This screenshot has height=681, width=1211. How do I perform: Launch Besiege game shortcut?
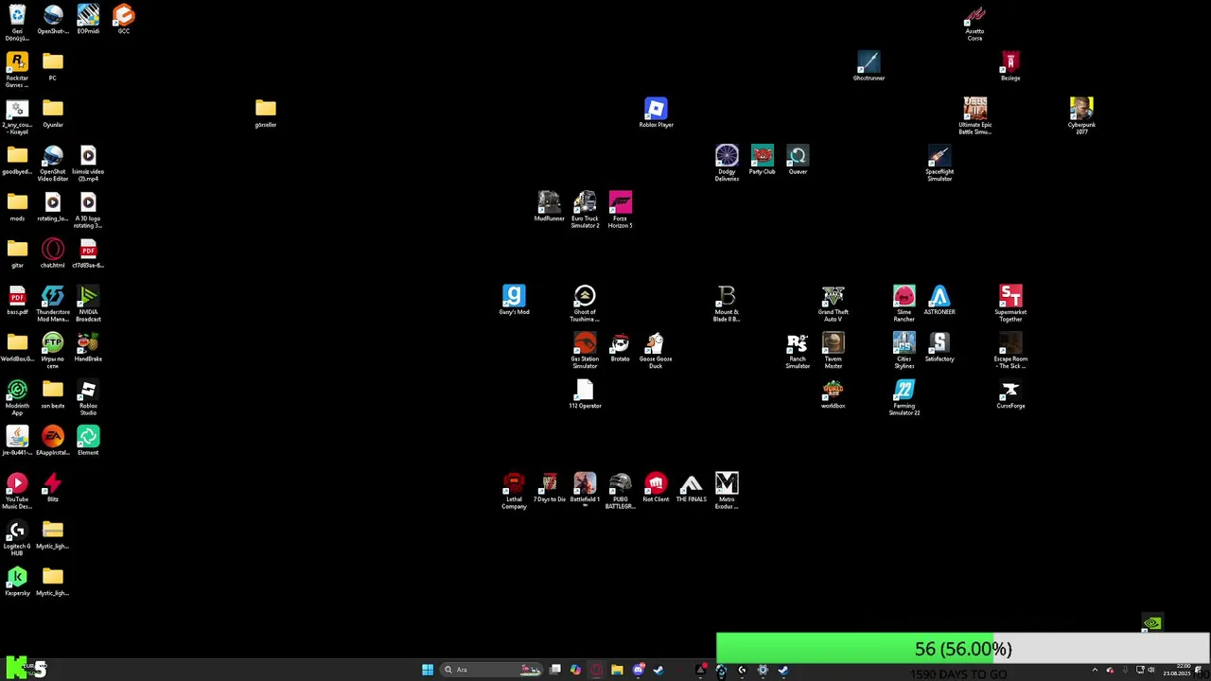click(x=1010, y=66)
